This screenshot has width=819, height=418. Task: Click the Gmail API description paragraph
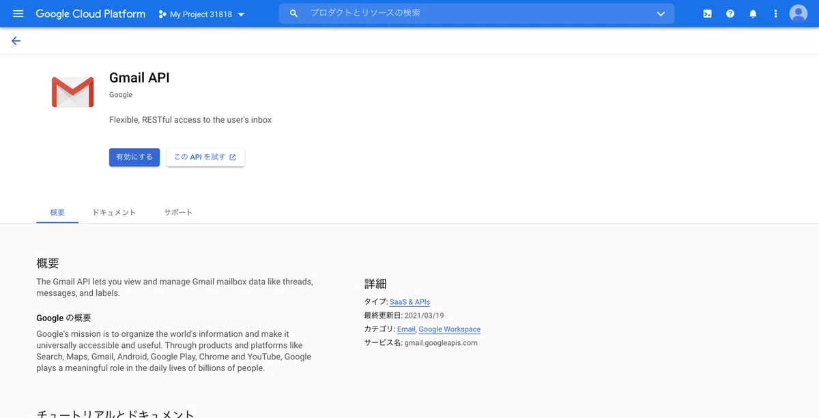tap(175, 287)
